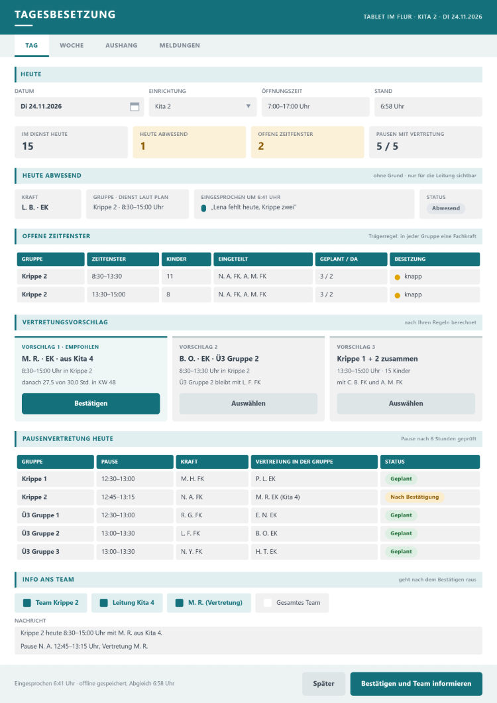Click Vertretung cell H. T. EK
Viewport: 497px width, 703px height.
coord(314,552)
